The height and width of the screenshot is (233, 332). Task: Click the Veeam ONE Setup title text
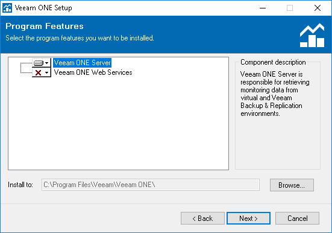43,8
